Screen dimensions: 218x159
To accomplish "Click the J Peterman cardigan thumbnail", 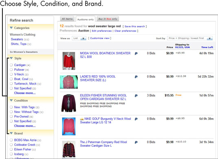I will (69, 149).
